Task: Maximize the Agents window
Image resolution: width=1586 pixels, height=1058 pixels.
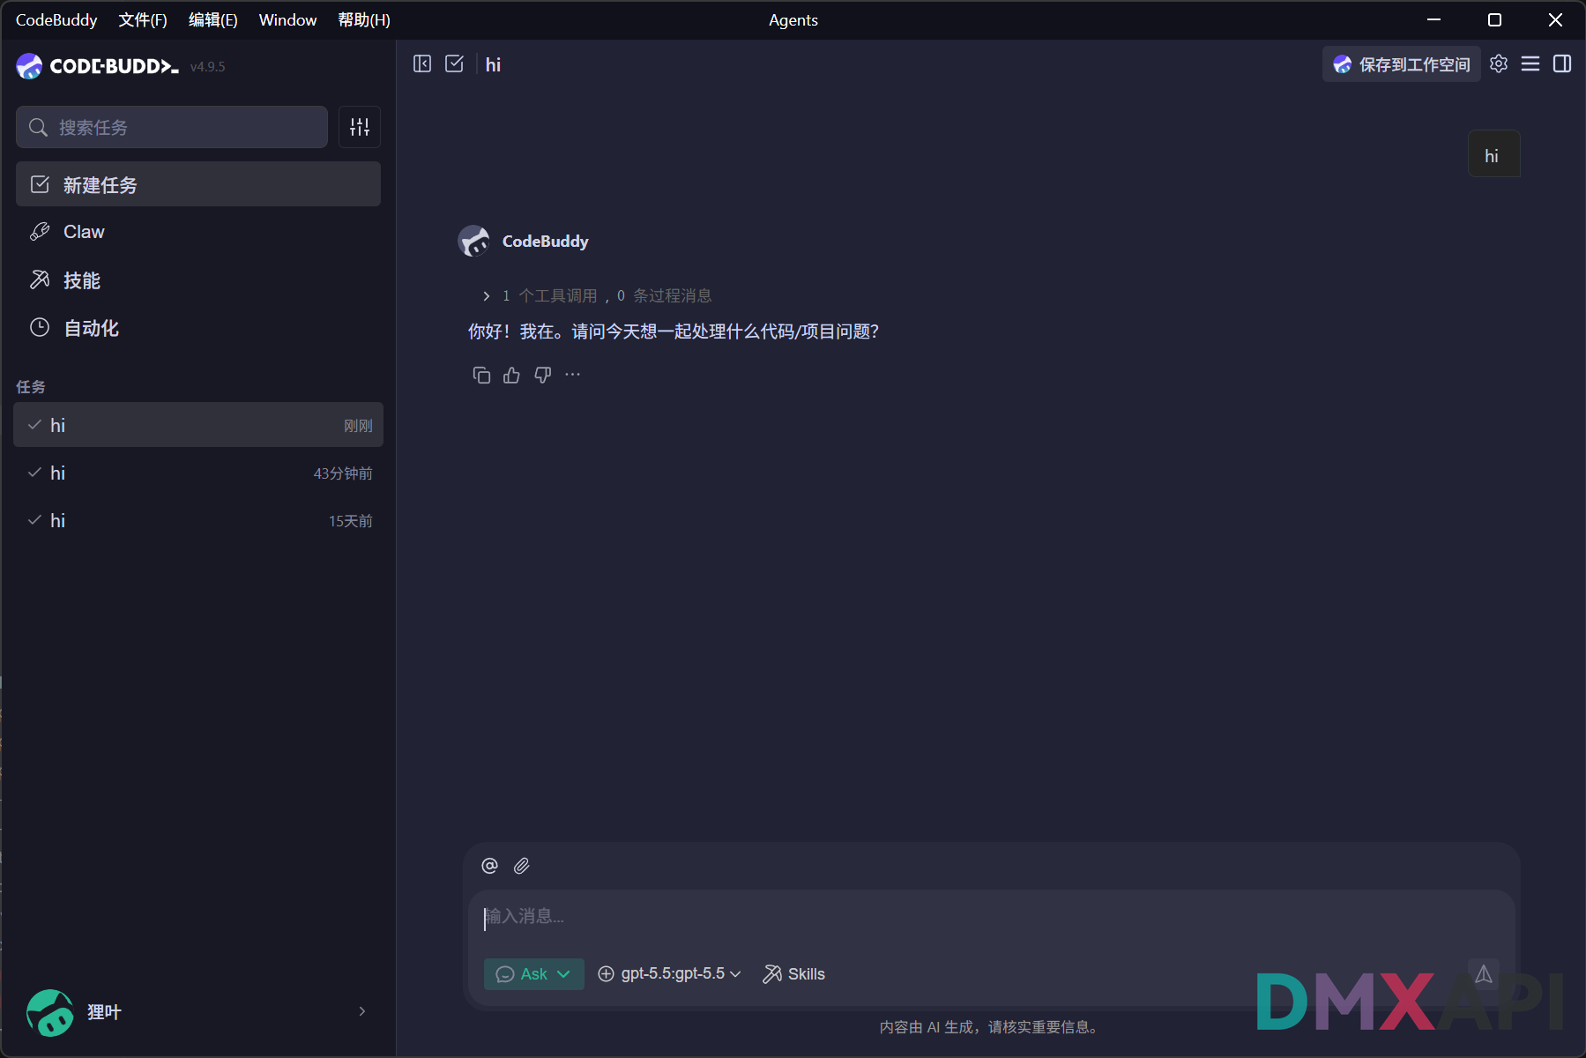Action: (1494, 19)
